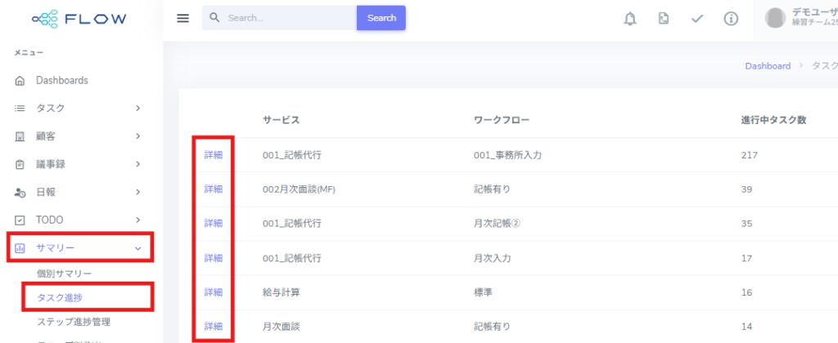Screen dimensions: 838x343
Task: Open 詳細 link for 001_事務所入力 row
Action: 213,154
